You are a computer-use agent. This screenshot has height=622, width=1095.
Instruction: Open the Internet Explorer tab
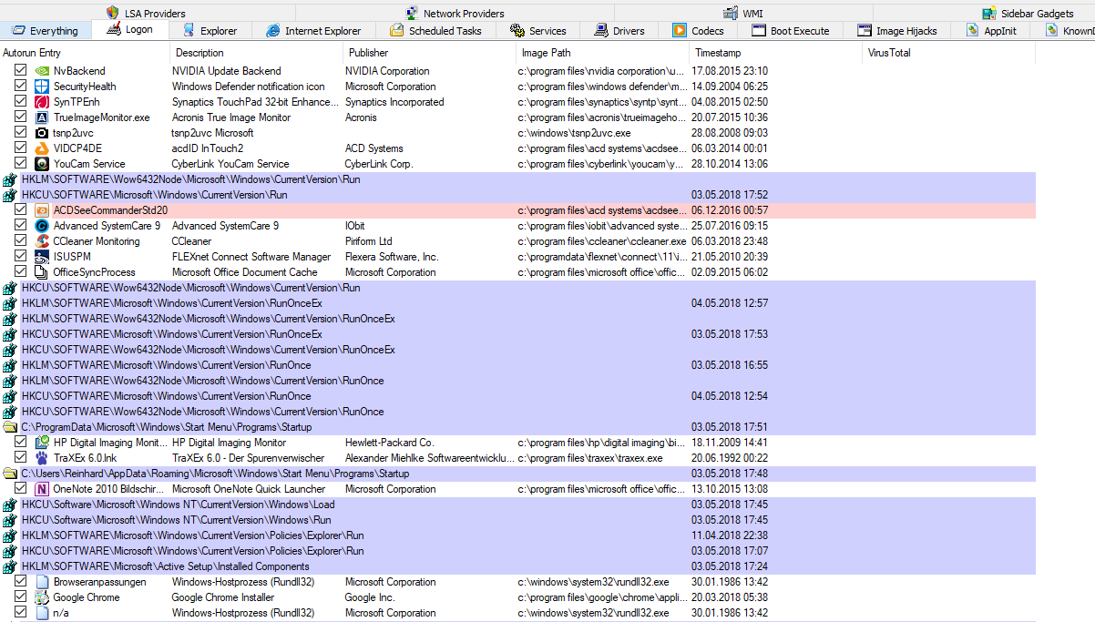tap(313, 31)
